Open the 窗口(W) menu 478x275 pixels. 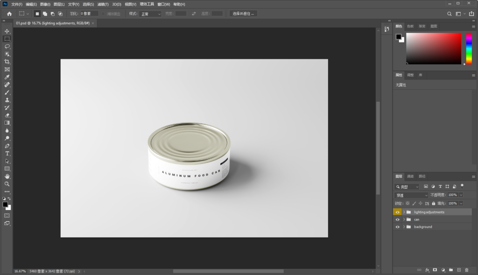click(x=164, y=4)
